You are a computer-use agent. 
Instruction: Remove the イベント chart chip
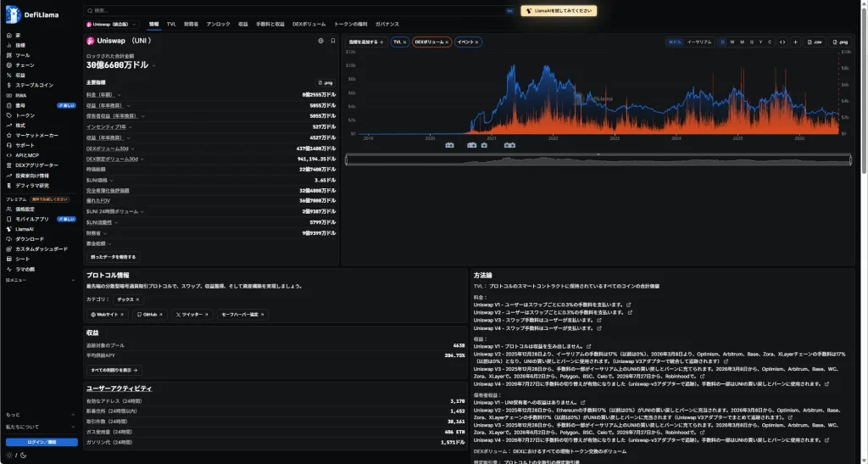click(x=476, y=42)
